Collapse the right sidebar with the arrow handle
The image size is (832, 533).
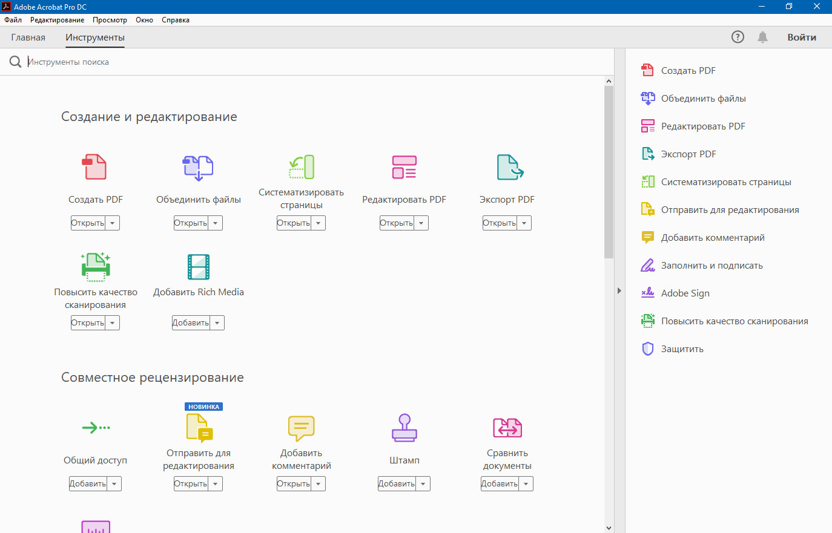pos(619,291)
